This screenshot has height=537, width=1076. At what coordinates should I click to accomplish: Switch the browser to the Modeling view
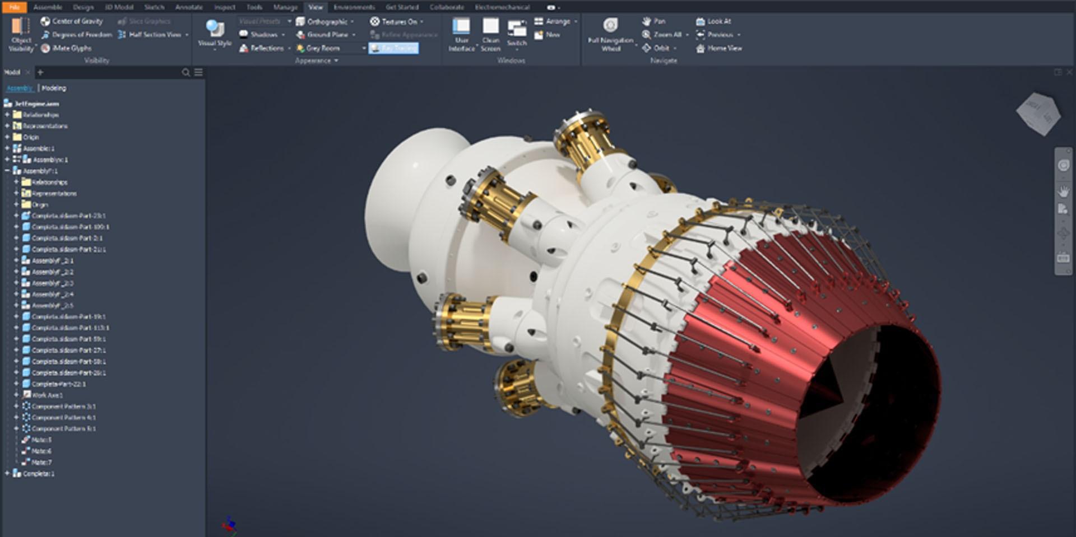[x=54, y=88]
